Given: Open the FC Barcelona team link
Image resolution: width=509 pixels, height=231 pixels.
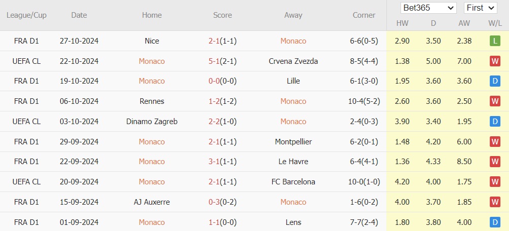Looking at the screenshot, I should coord(293,182).
